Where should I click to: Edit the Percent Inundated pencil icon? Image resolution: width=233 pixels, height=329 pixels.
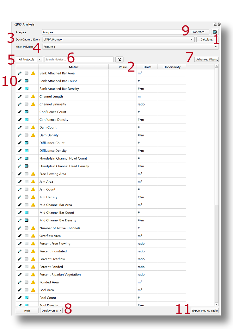(20, 251)
